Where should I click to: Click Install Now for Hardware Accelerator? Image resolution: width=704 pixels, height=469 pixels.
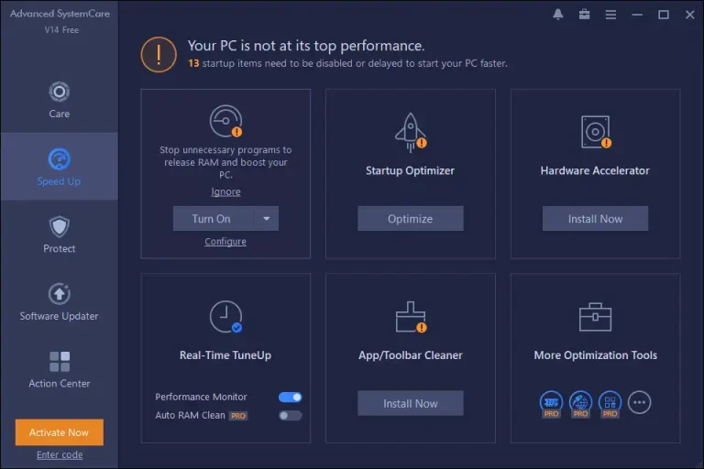pyautogui.click(x=595, y=219)
